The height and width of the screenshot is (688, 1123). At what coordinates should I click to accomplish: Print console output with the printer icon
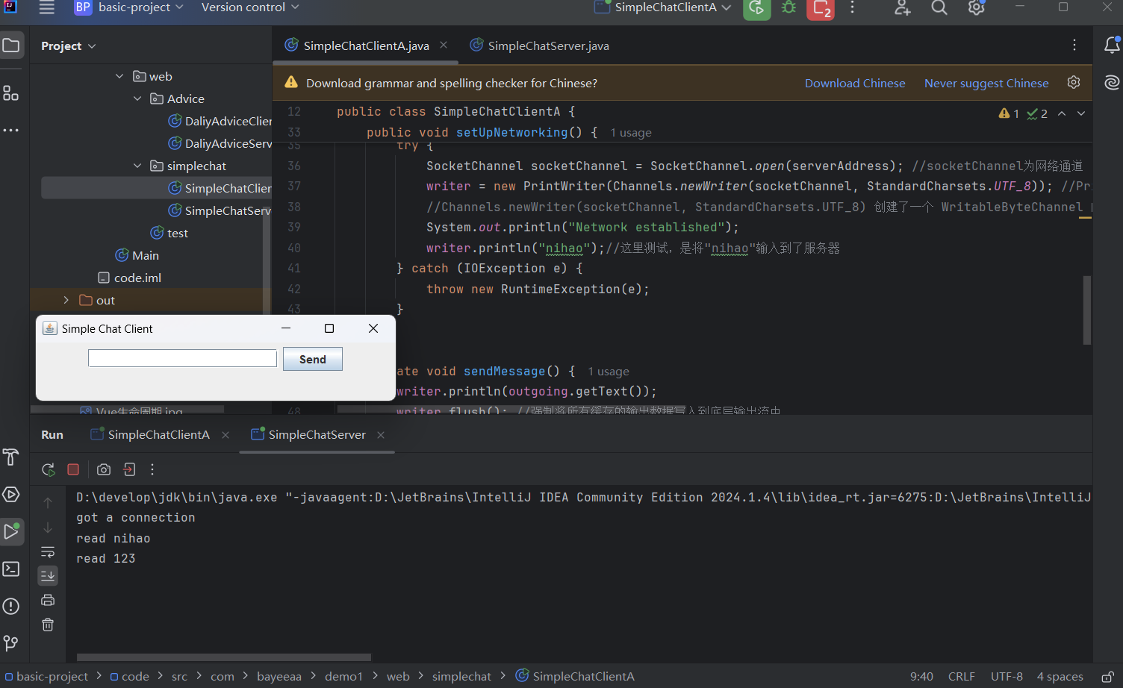tap(48, 600)
